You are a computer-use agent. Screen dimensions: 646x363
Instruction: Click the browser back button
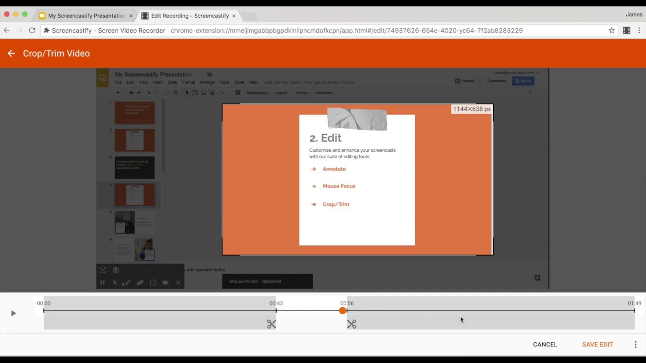[7, 30]
